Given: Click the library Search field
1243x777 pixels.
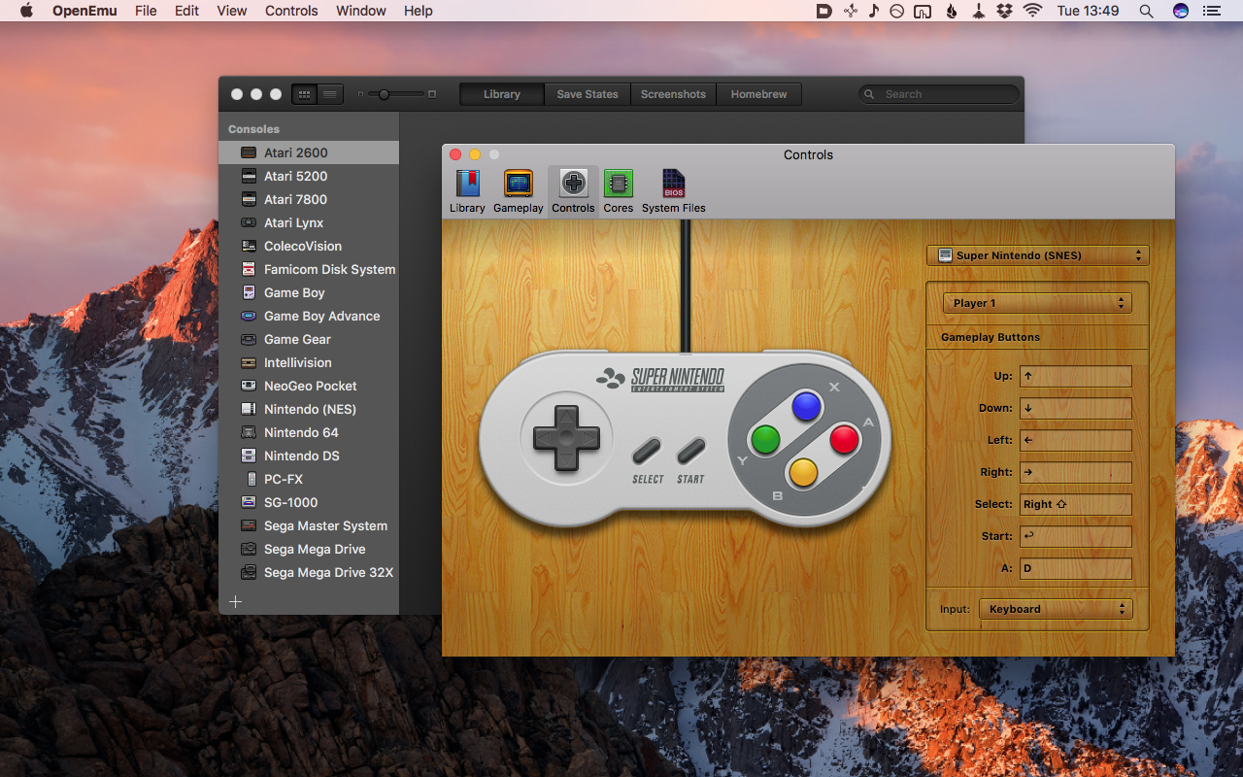Looking at the screenshot, I should [939, 94].
